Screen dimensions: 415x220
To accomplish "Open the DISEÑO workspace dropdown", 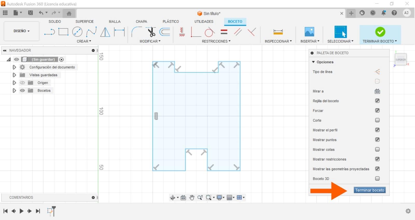I will click(x=22, y=31).
